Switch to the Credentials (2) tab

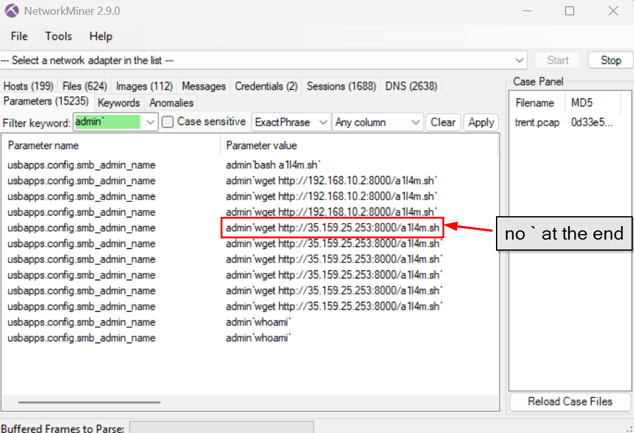(x=266, y=86)
